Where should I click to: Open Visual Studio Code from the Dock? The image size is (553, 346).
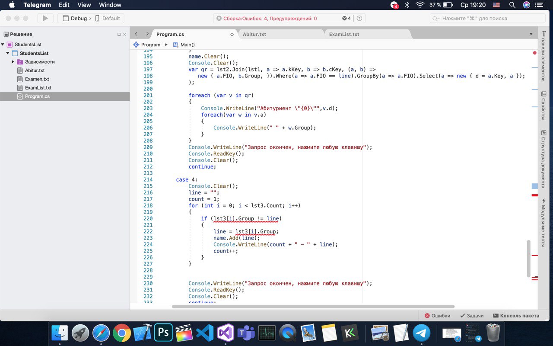[205, 333]
